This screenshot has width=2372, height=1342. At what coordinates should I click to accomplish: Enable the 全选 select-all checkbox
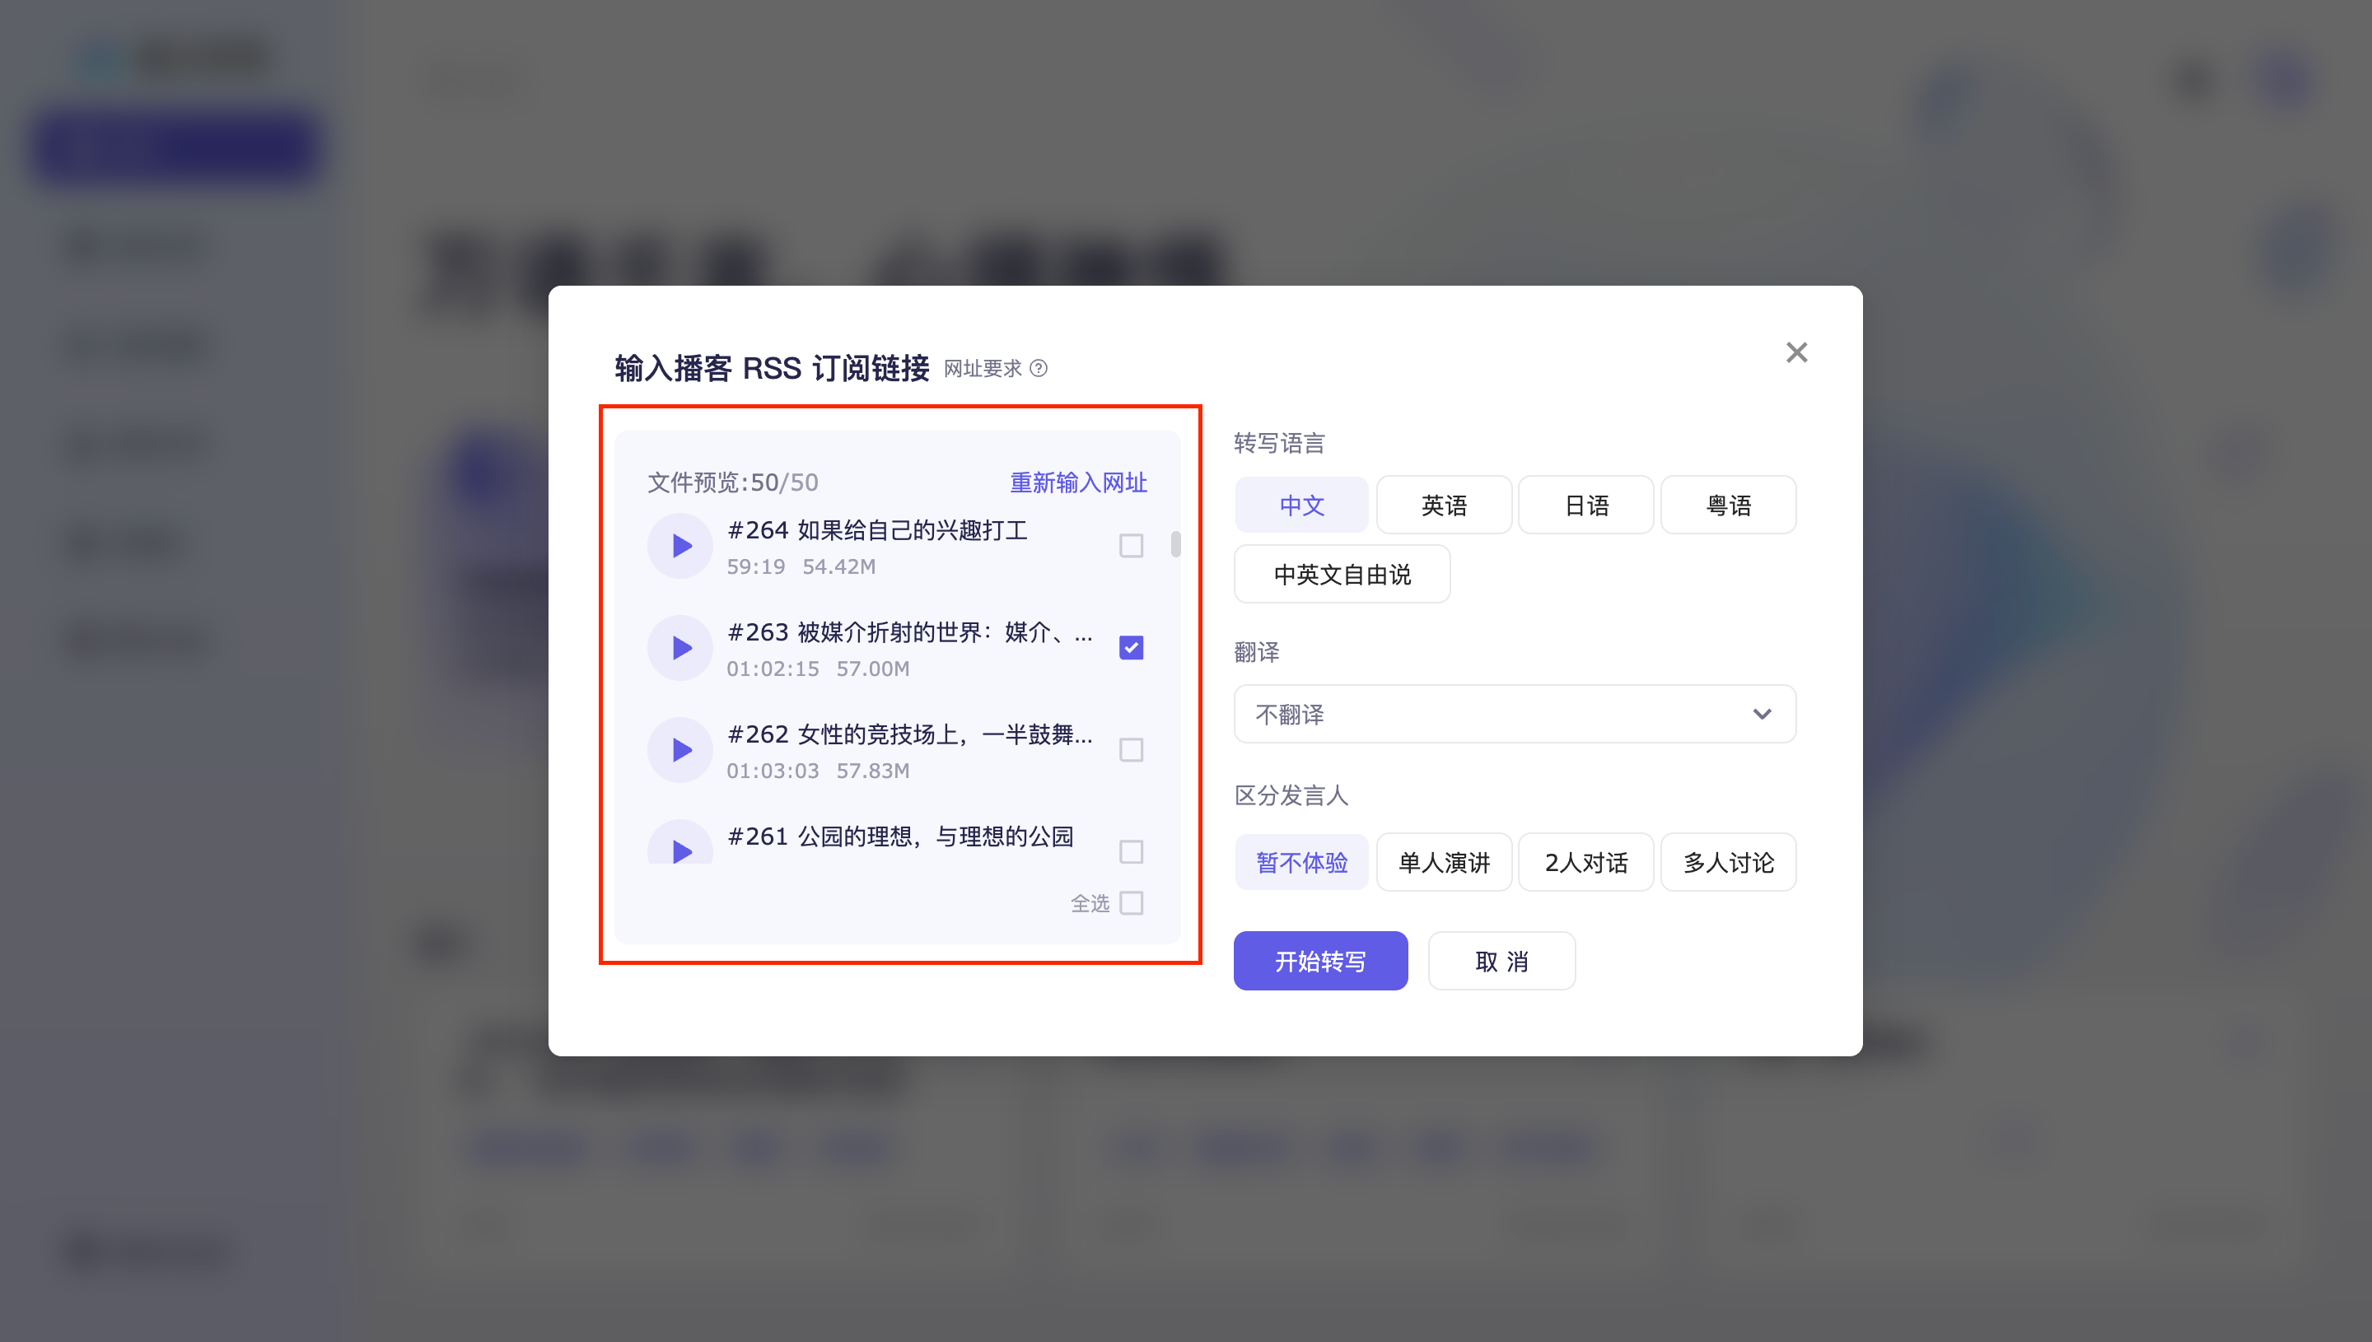1132,904
